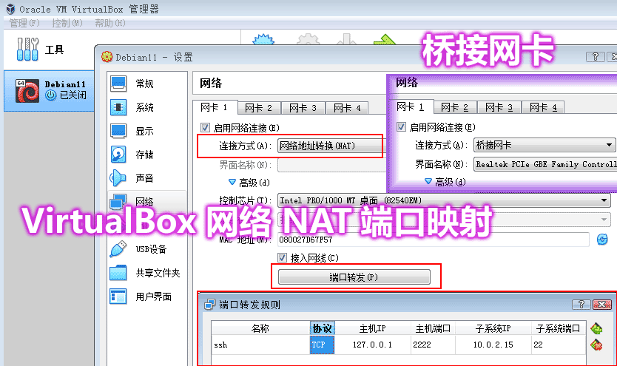Select host port cell '2222'

coord(433,345)
